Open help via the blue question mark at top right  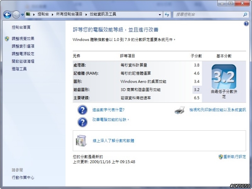pos(246,24)
